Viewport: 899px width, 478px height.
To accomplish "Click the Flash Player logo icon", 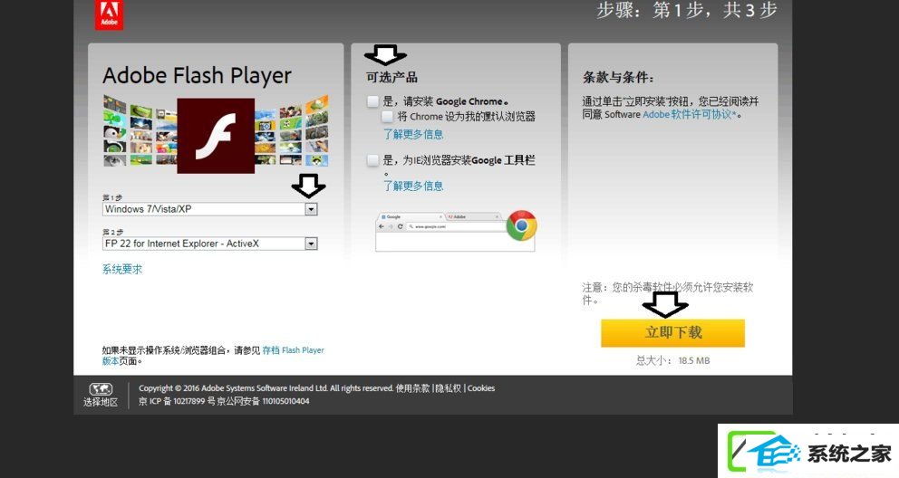I will (216, 136).
